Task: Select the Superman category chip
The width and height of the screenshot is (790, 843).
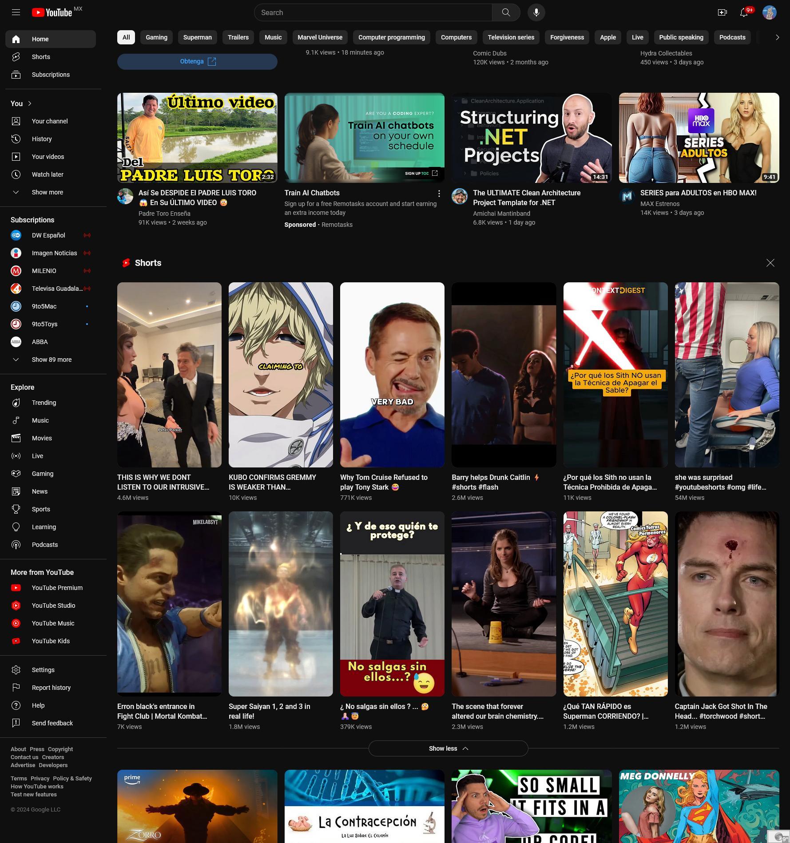Action: 197,37
